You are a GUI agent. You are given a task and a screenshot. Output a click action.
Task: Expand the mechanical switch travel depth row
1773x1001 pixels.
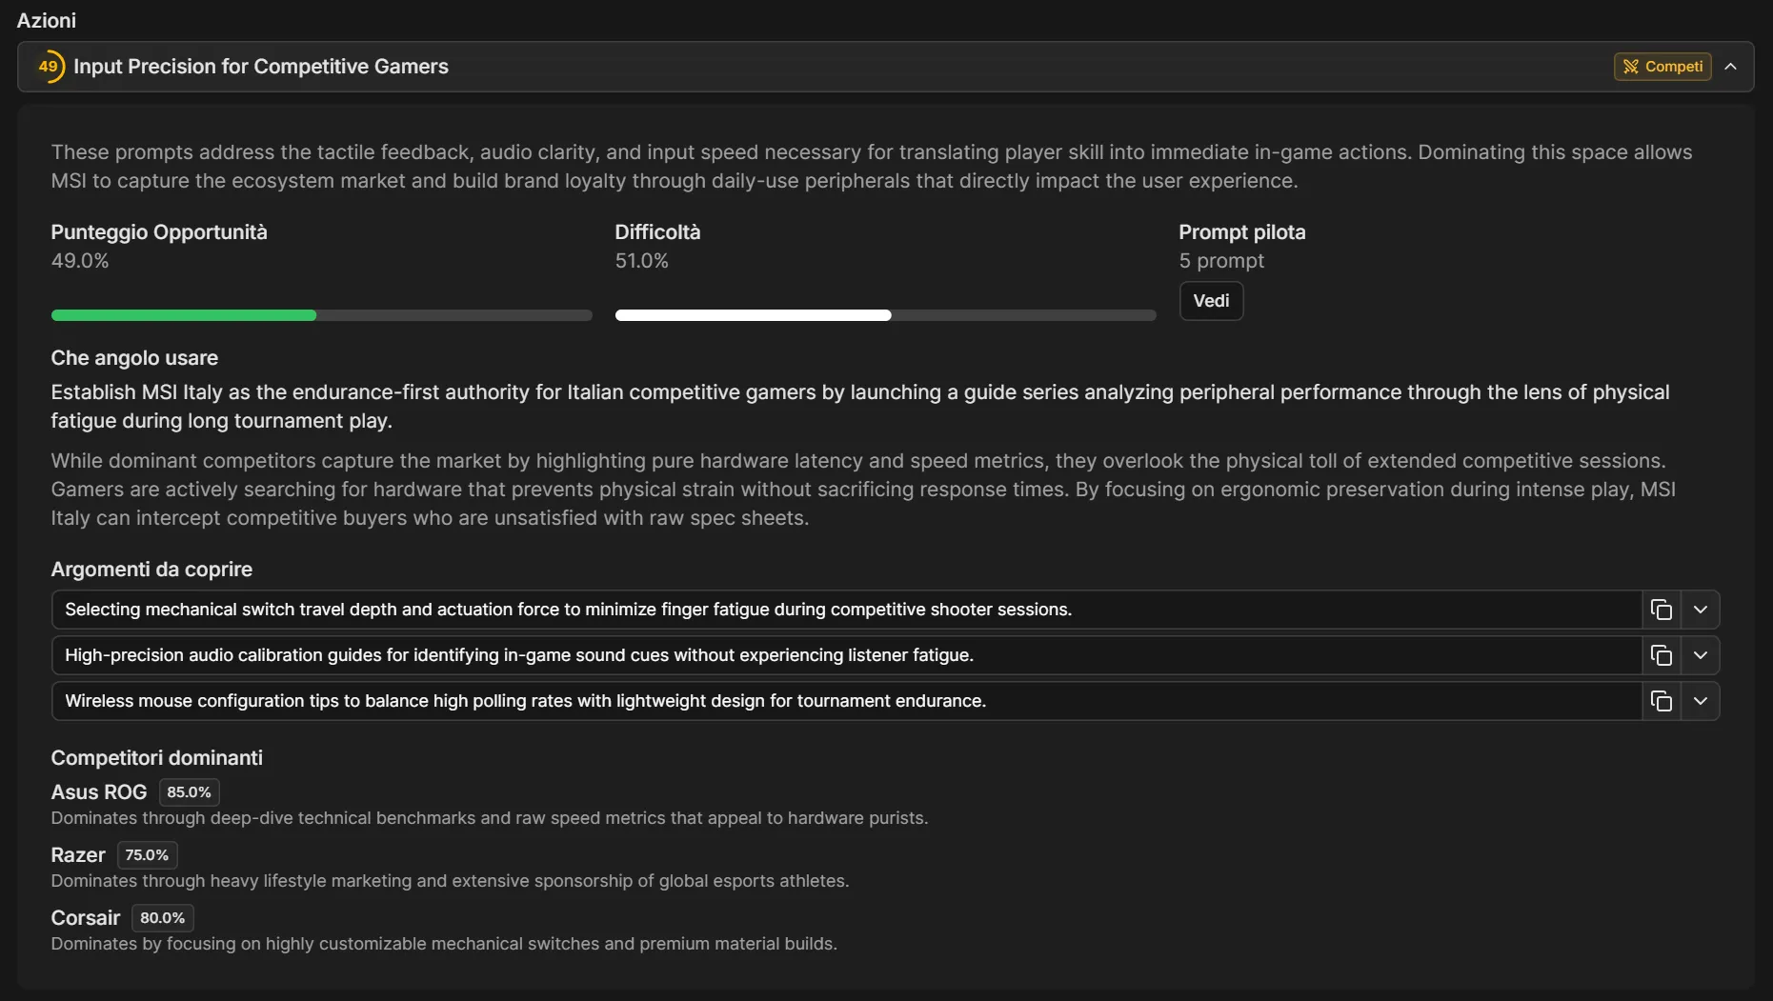tap(1700, 610)
